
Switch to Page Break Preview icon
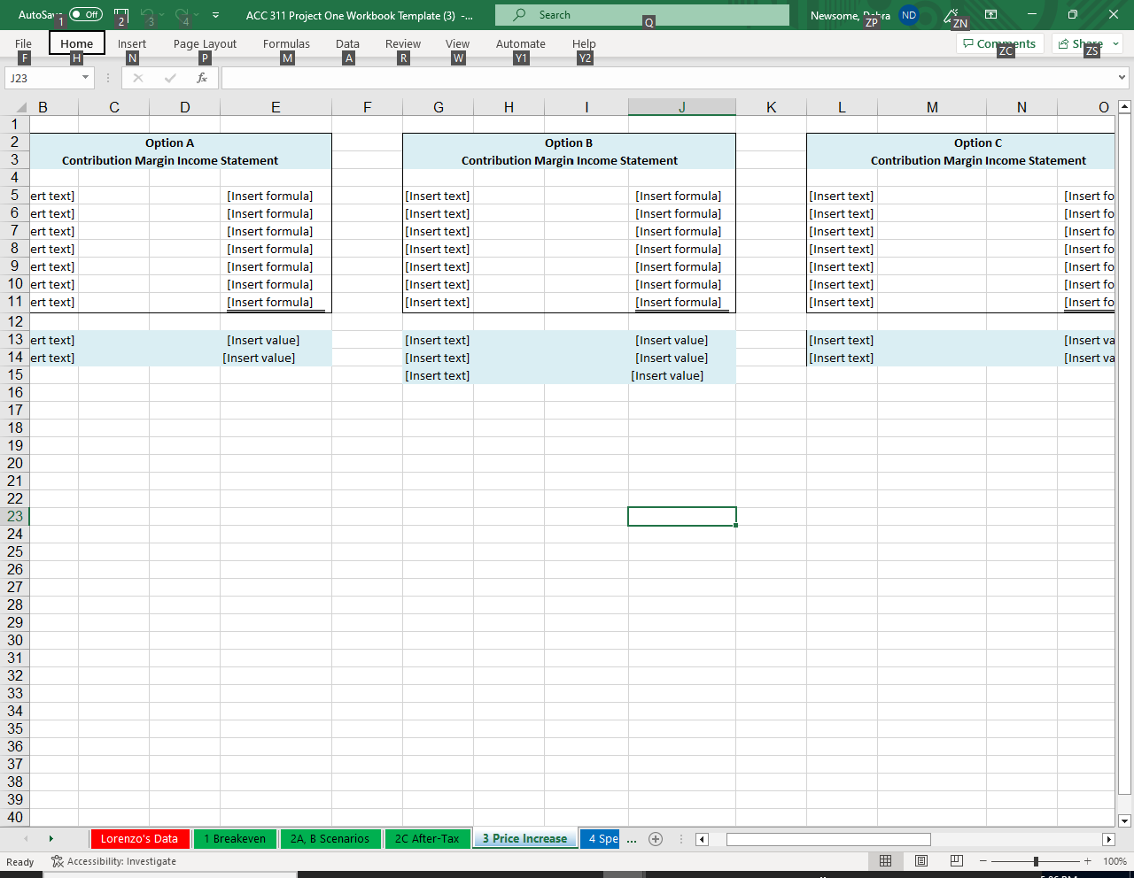tap(957, 861)
